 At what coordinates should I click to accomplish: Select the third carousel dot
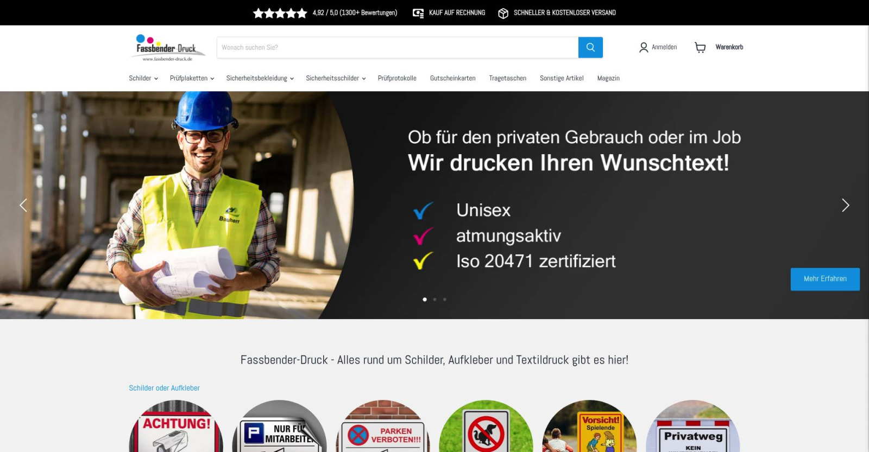[445, 299]
